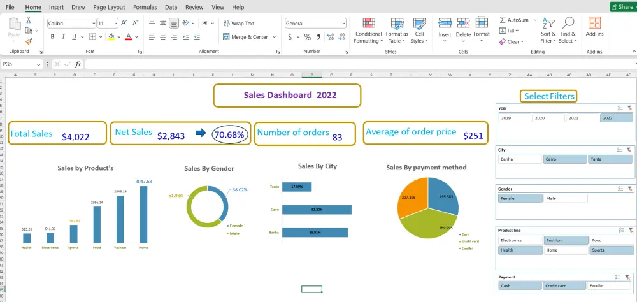637x302 pixels.
Task: Select Banha in the City slicer
Action: (x=520, y=159)
